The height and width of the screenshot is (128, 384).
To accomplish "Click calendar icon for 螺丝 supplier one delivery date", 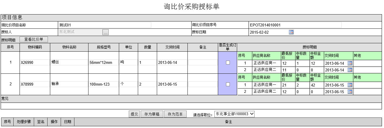I will [x=350, y=63].
